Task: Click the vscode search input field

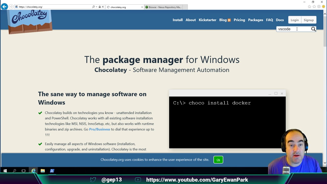Action: (294, 29)
